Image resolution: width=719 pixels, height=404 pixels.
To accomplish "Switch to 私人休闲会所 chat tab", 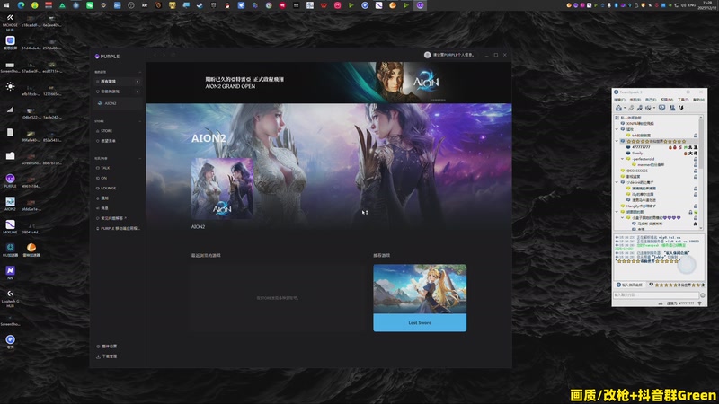I will 629,285.
